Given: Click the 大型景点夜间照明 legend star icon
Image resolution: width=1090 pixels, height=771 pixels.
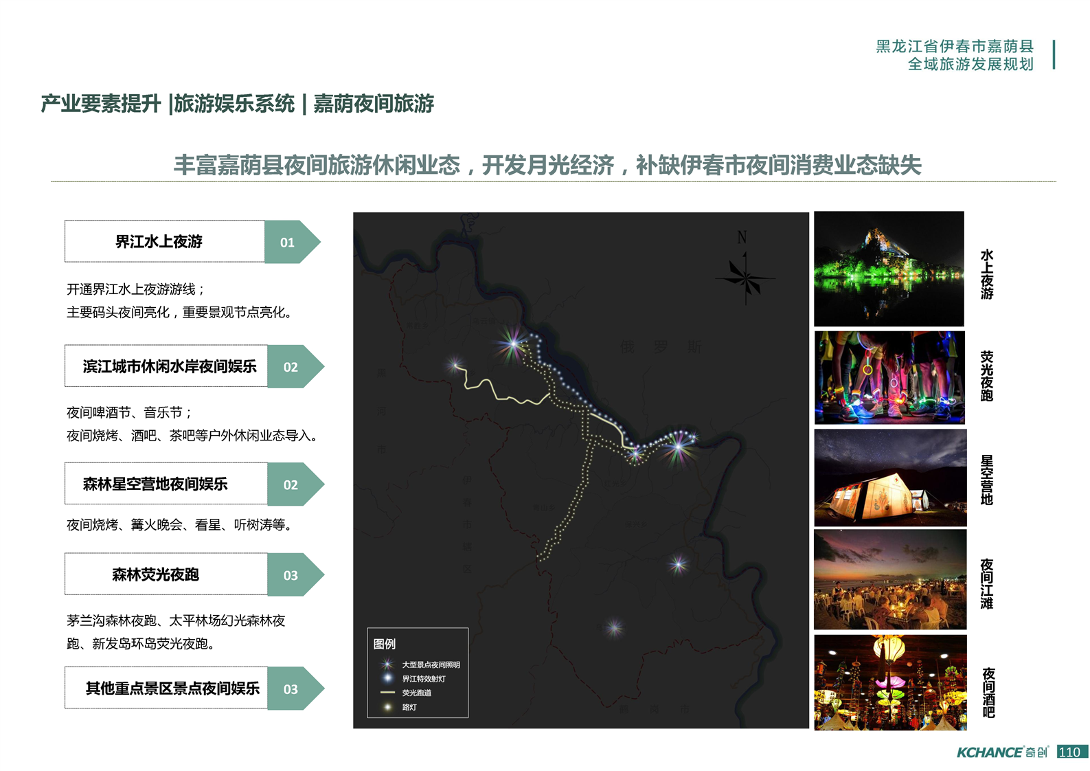Looking at the screenshot, I should click(387, 664).
